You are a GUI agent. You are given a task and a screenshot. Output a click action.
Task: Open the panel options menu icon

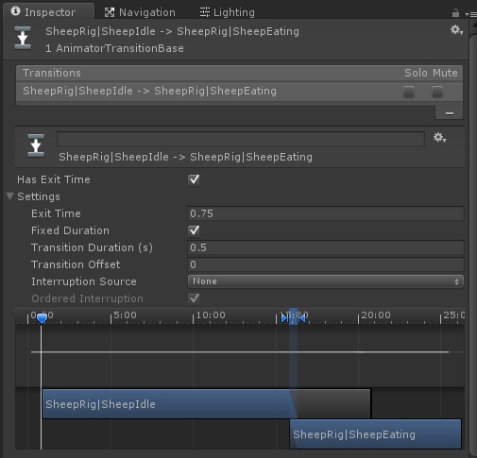pyautogui.click(x=471, y=14)
